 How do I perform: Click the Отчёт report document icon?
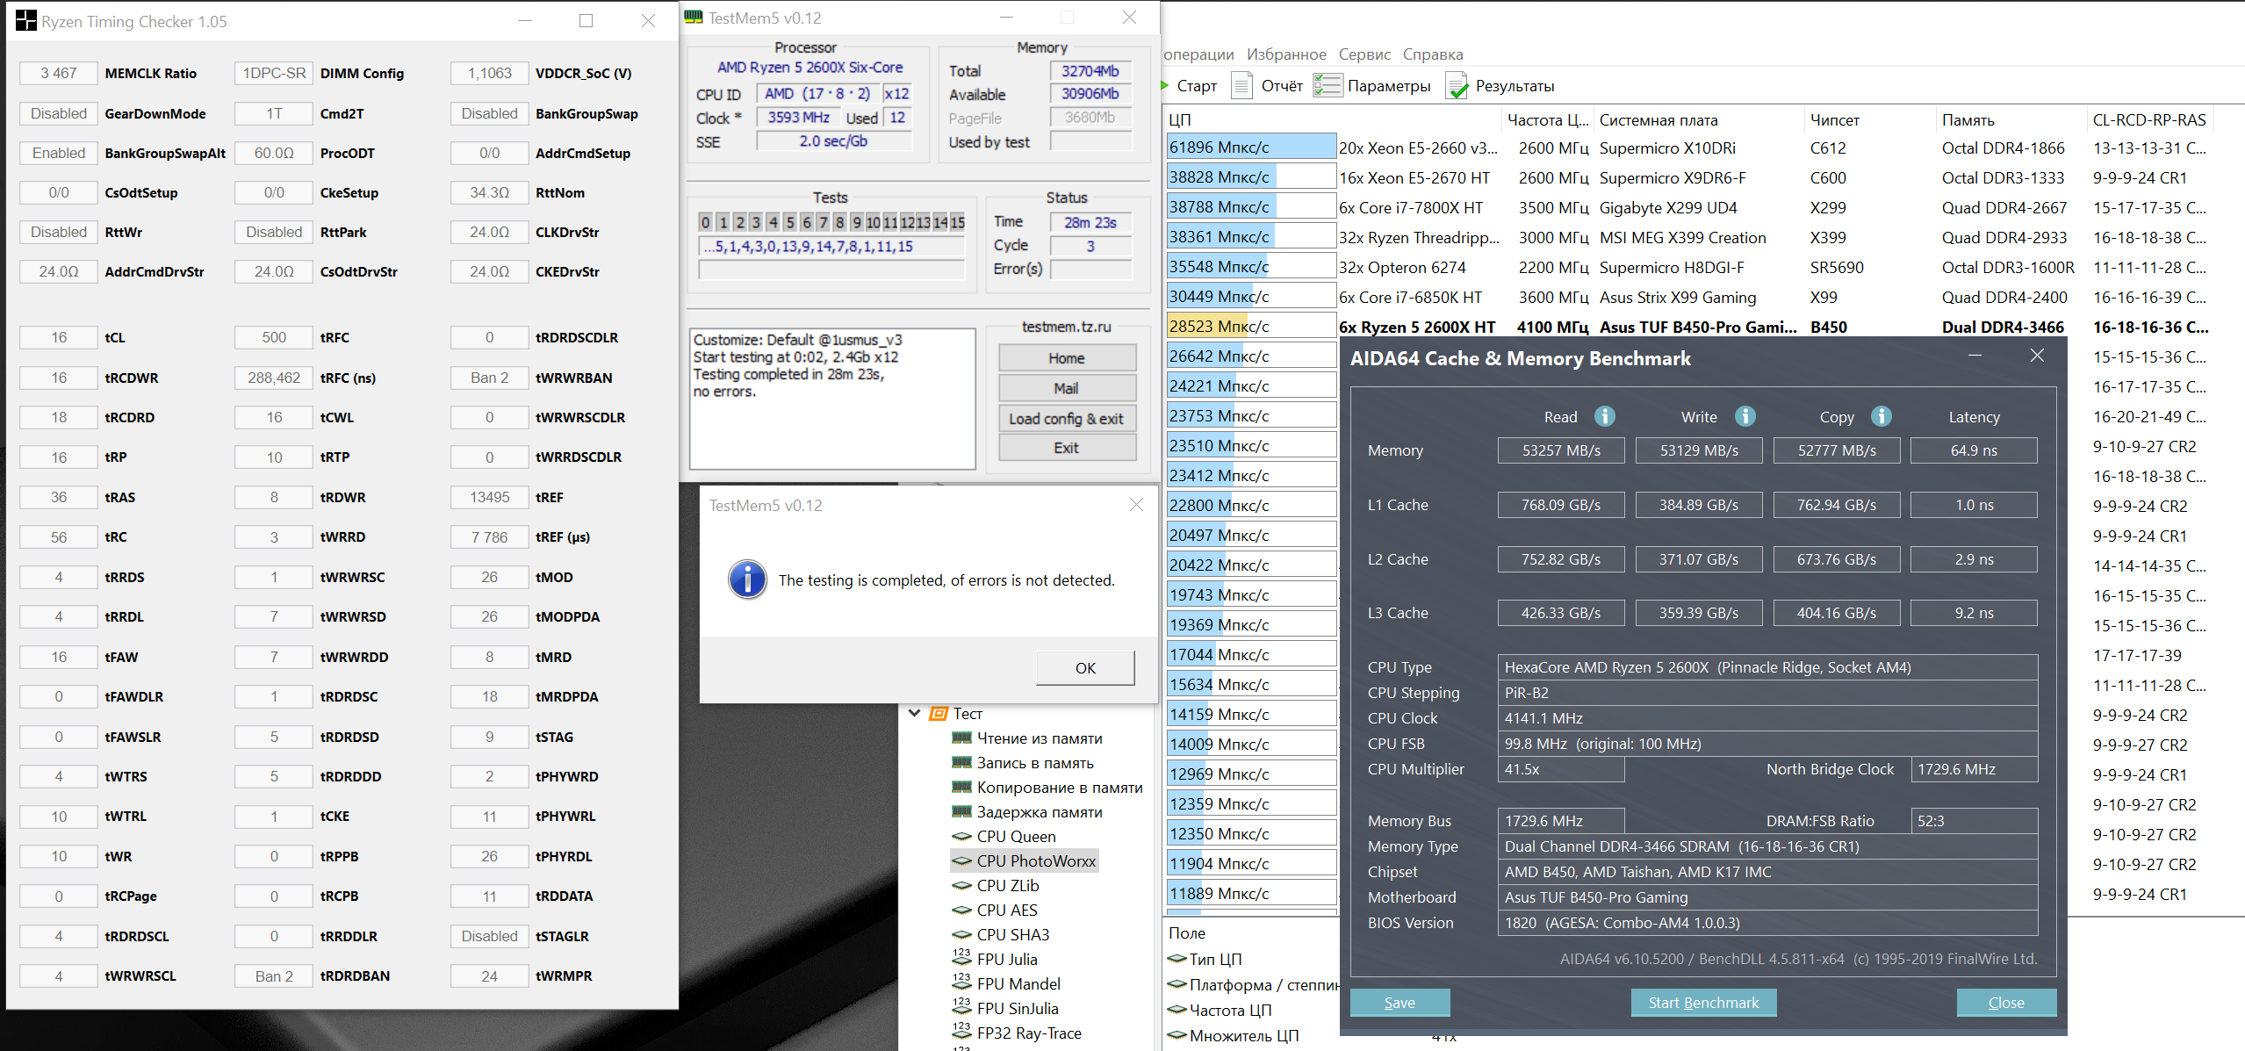[x=1241, y=85]
